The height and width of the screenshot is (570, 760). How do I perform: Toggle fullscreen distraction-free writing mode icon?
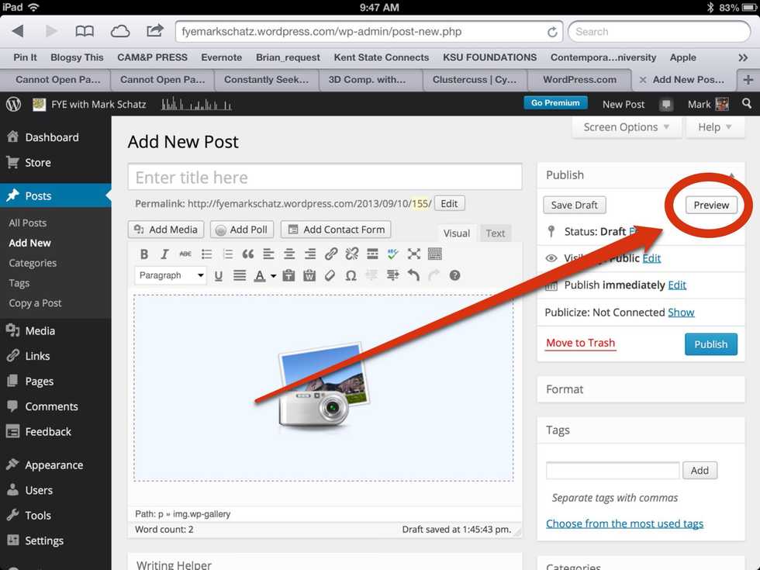(414, 254)
